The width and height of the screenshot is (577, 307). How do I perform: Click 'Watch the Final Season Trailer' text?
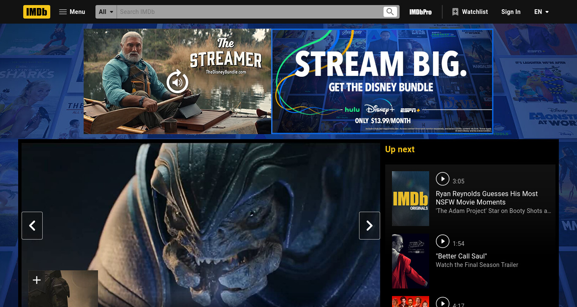[x=477, y=265]
